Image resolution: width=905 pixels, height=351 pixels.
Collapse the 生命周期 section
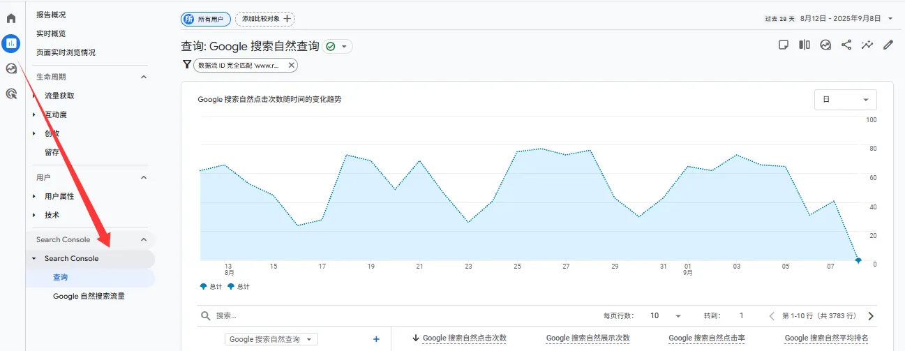144,77
